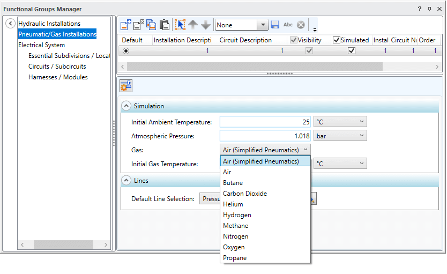
Task: Close the Functional Groups Manager window
Action: click(439, 9)
